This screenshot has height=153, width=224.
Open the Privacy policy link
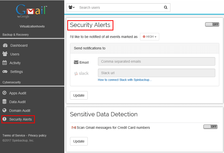click(37, 136)
